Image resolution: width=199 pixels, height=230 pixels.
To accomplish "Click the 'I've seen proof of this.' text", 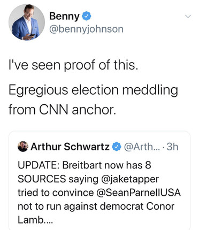I will (x=73, y=65).
